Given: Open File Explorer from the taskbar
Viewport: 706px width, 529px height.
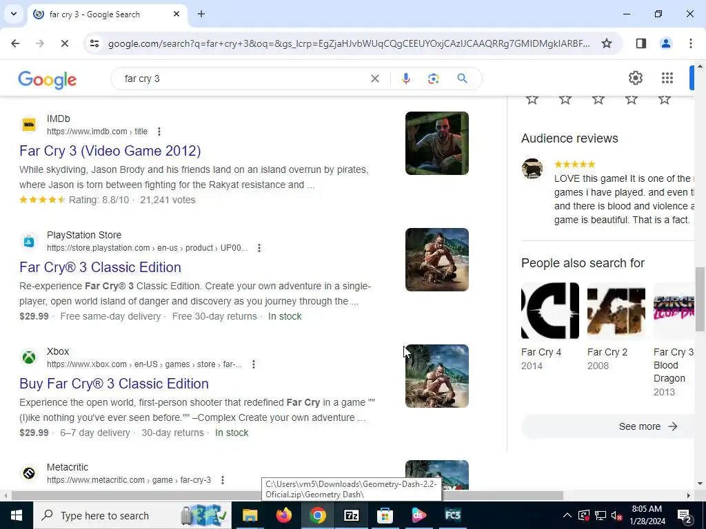Looking at the screenshot, I should (x=250, y=515).
